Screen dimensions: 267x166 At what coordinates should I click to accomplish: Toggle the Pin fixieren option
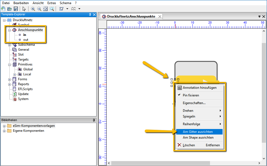[x=199, y=95]
